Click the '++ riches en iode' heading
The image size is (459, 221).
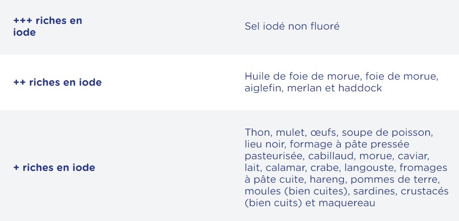(x=57, y=82)
